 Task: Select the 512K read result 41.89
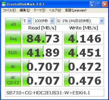pyautogui.click(x=42, y=52)
